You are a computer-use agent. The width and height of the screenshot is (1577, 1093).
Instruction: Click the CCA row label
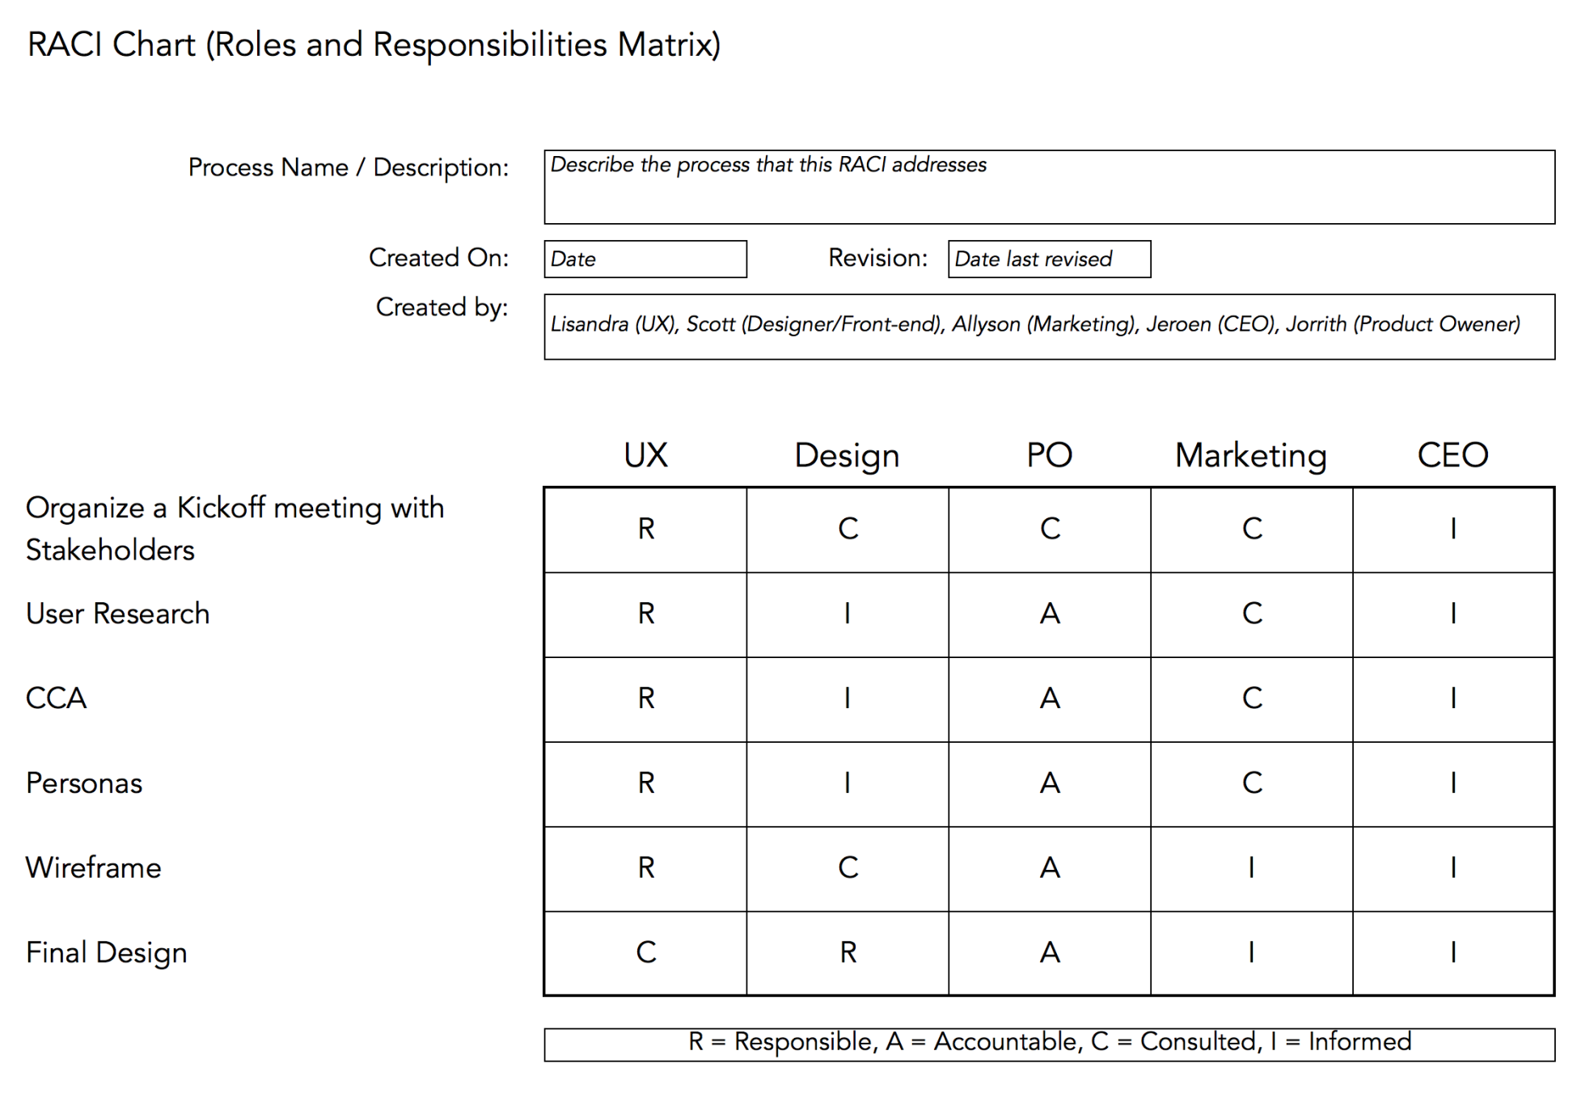click(x=57, y=698)
